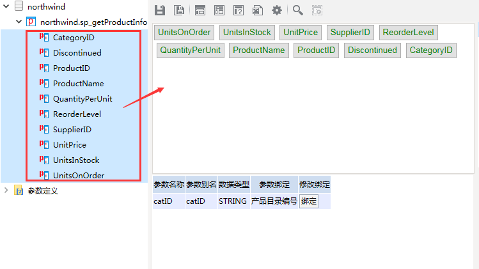Click the dashed add-component toolbar icon
The height and width of the screenshot is (269, 479).
coord(317,10)
